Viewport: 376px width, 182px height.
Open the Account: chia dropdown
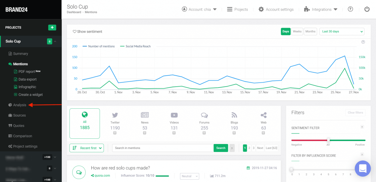click(x=199, y=9)
